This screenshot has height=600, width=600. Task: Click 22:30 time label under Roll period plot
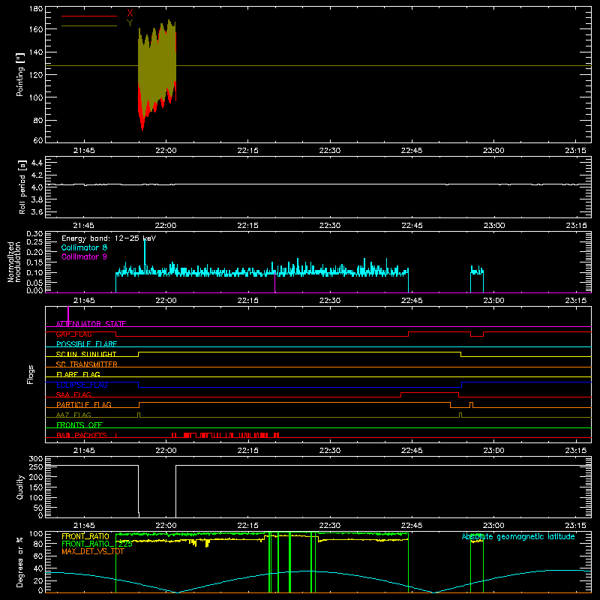(329, 226)
